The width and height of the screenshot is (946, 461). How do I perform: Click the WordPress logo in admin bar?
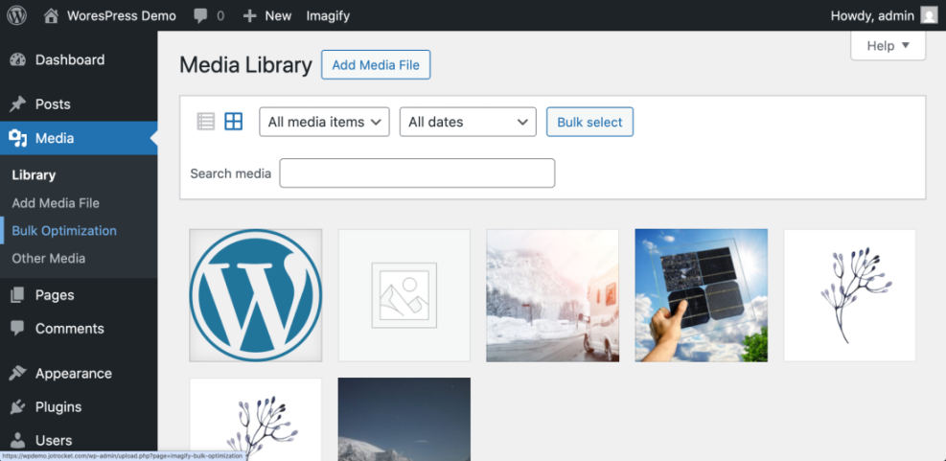pyautogui.click(x=16, y=15)
